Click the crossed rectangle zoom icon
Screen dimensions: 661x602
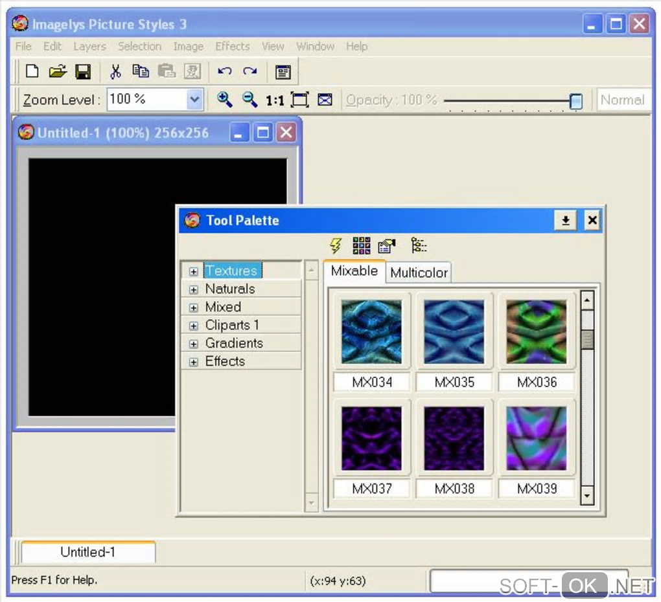tap(325, 100)
